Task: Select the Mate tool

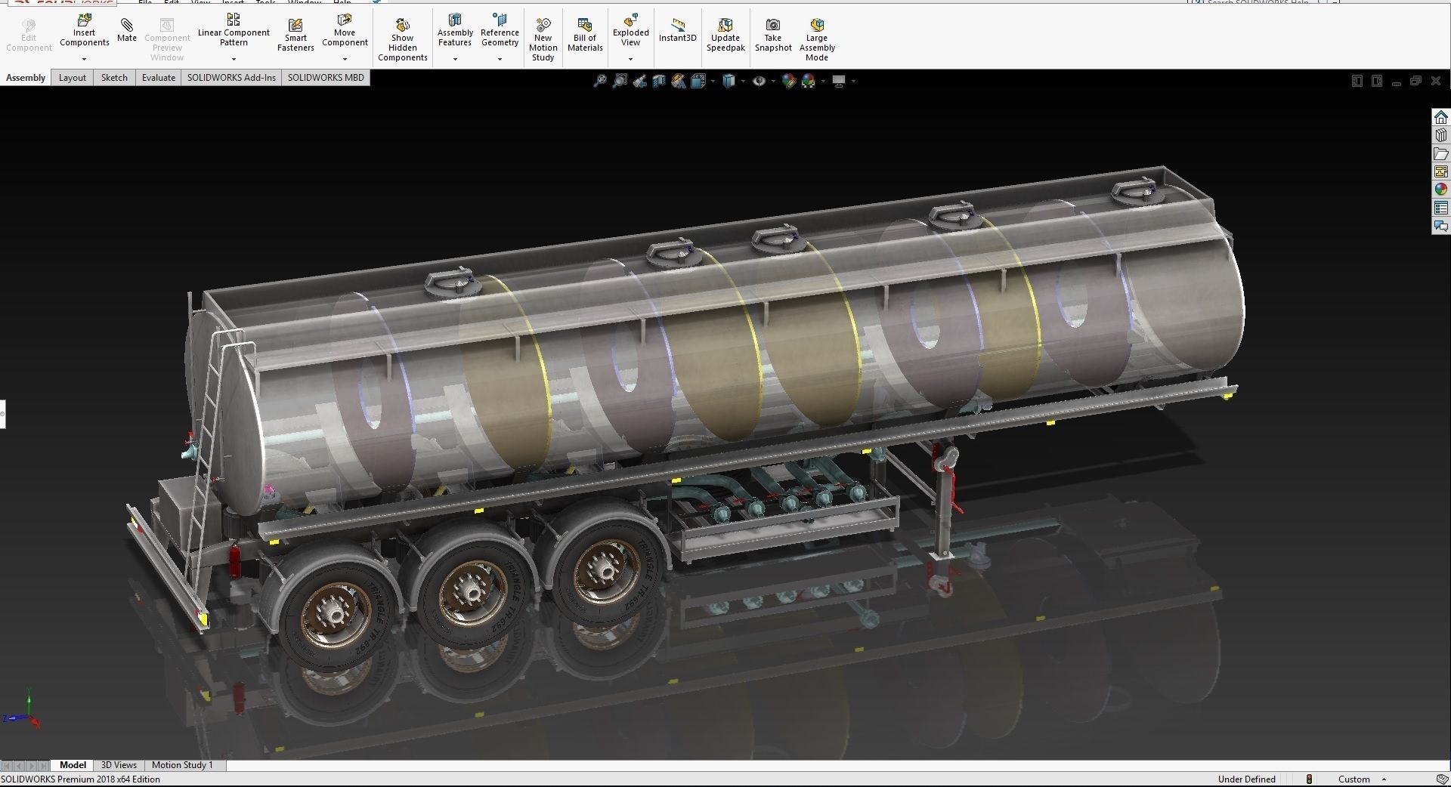Action: tap(127, 30)
